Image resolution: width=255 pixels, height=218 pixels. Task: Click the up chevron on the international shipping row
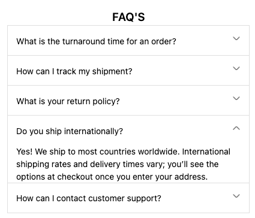(236, 128)
